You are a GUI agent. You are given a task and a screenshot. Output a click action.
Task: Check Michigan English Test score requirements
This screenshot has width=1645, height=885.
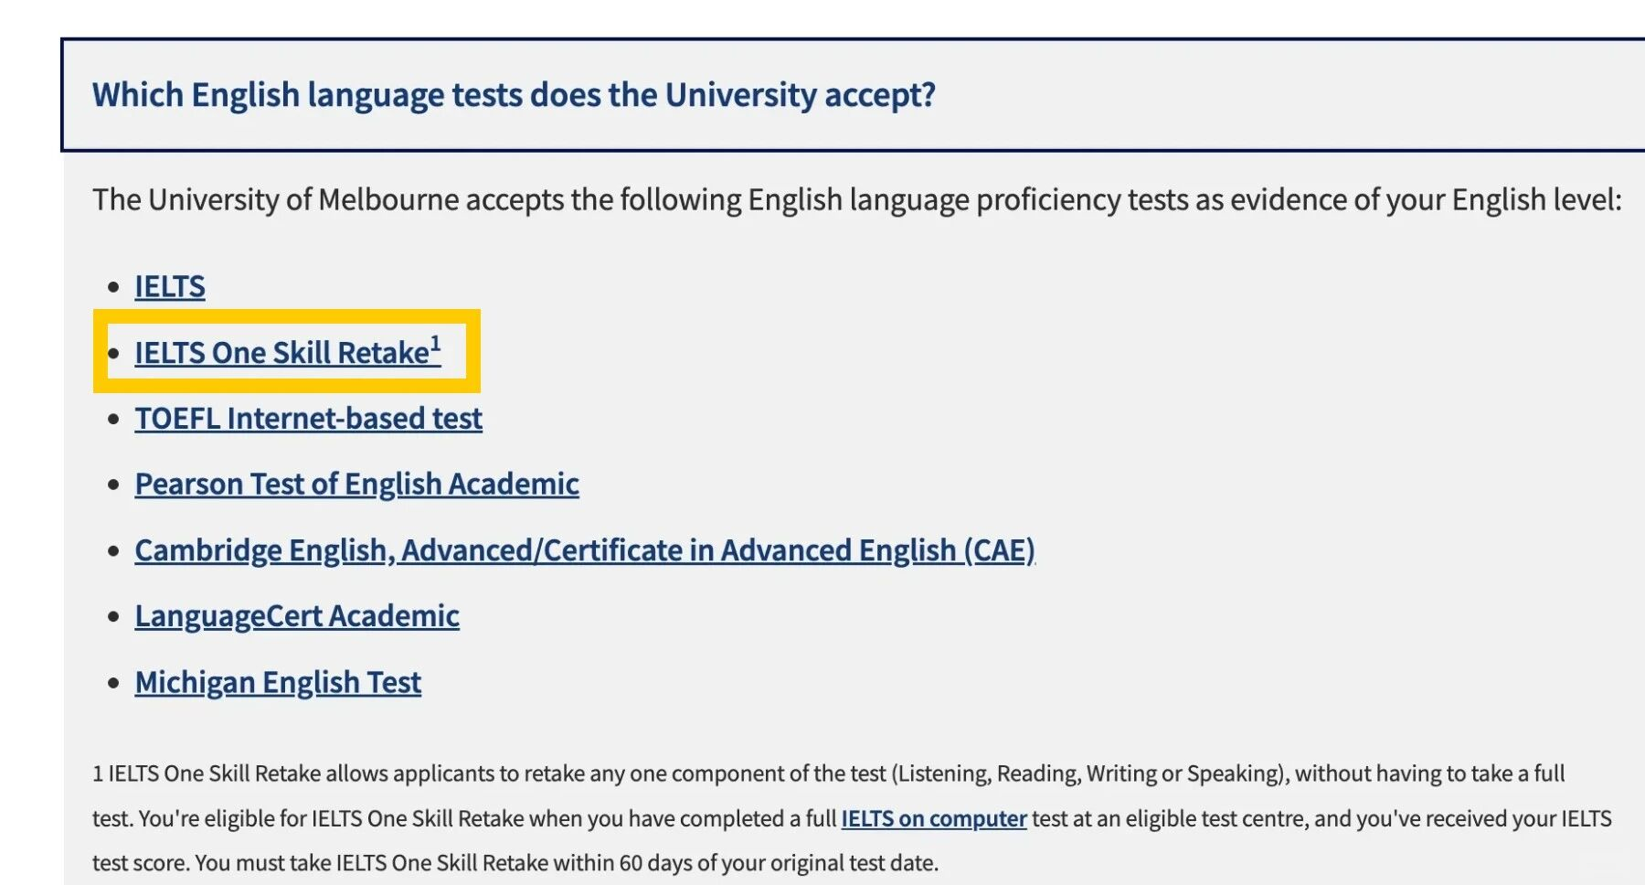277,681
